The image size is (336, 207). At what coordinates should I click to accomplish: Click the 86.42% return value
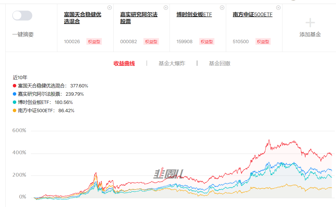coord(66,111)
